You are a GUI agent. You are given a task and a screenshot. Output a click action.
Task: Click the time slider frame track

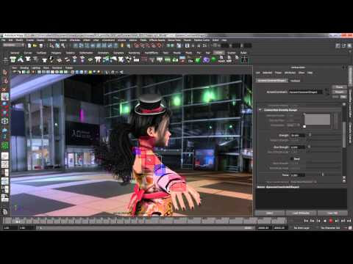145,221
